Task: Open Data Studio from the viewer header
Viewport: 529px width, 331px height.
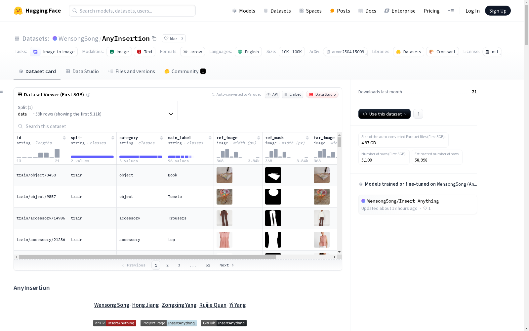Action: [x=322, y=94]
